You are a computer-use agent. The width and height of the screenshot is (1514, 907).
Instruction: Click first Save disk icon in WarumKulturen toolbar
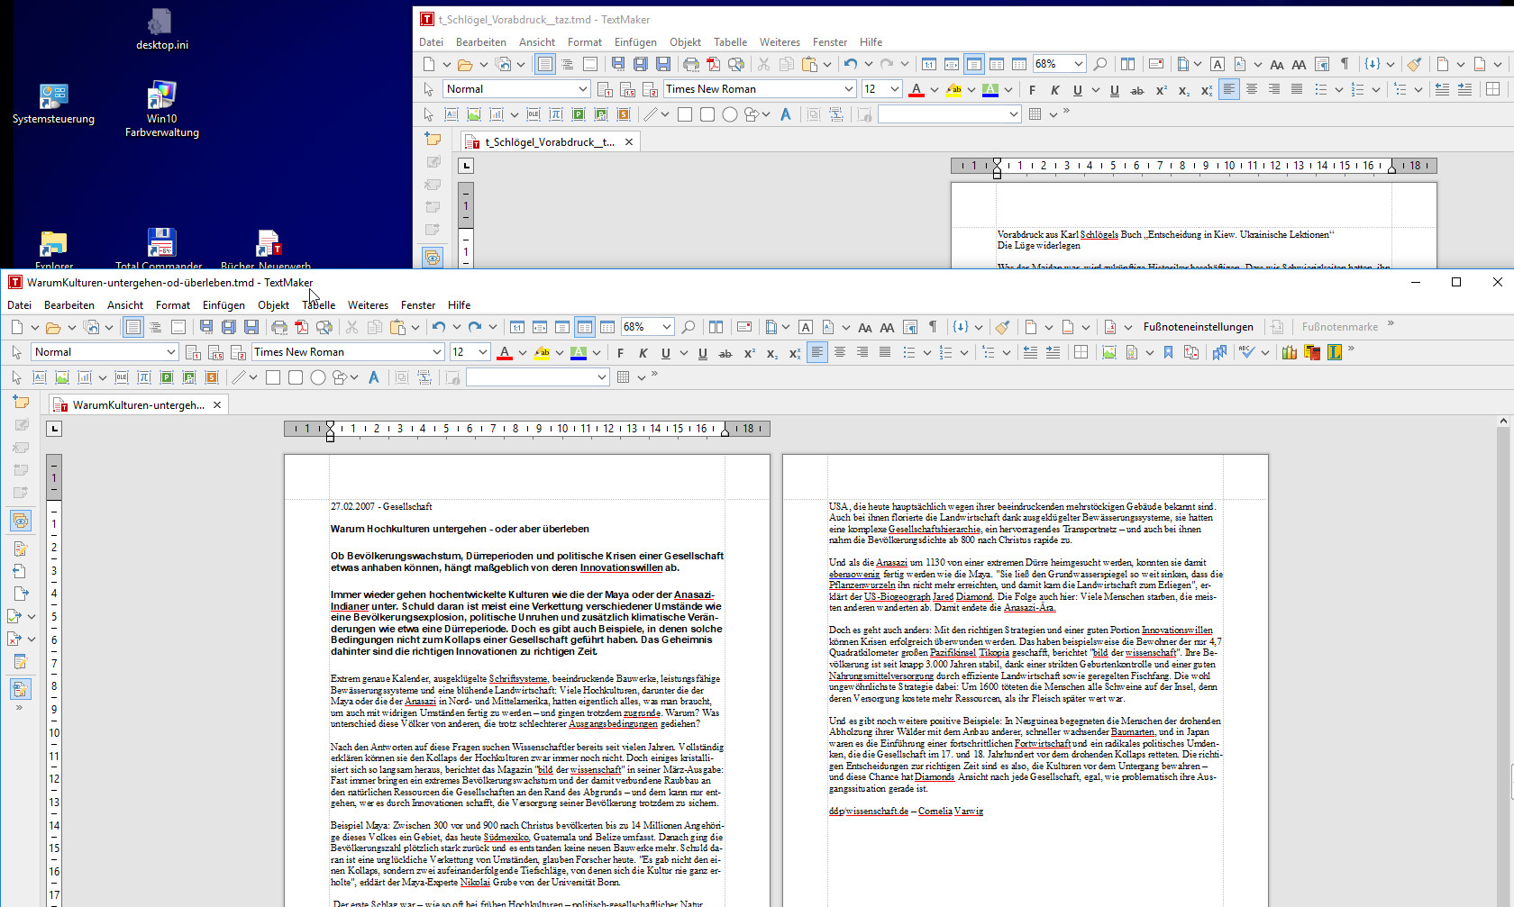pyautogui.click(x=206, y=327)
